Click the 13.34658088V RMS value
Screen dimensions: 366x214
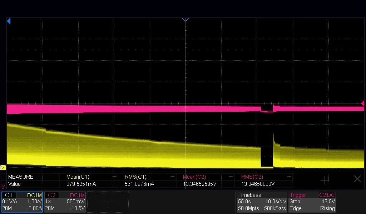(x=258, y=184)
